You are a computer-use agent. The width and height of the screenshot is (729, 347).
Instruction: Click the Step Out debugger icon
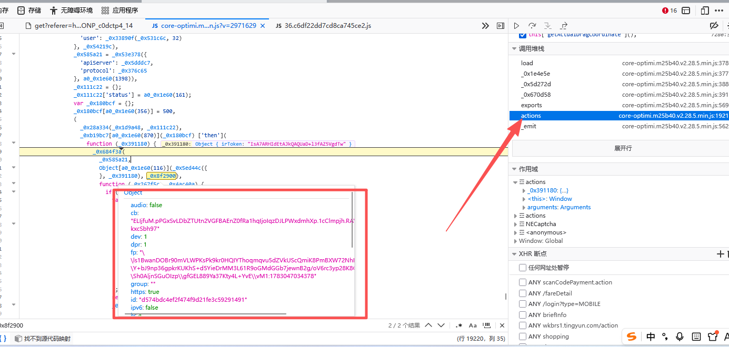tap(563, 25)
